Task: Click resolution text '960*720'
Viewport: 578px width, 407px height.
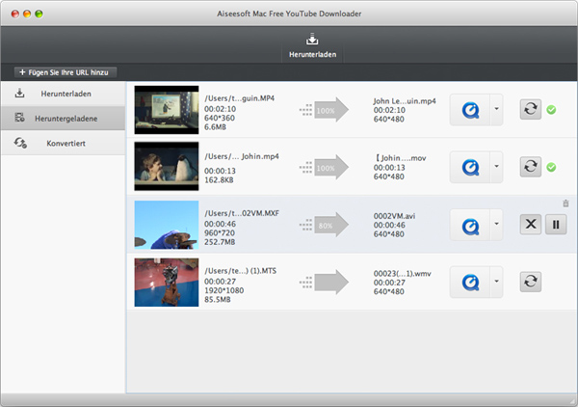Action: (220, 232)
